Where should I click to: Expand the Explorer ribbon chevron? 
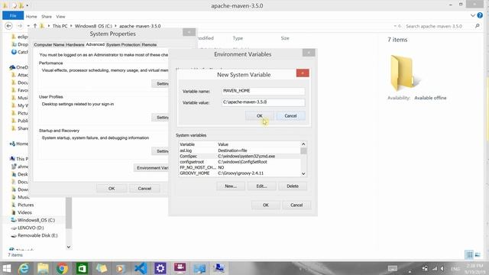tap(472, 15)
